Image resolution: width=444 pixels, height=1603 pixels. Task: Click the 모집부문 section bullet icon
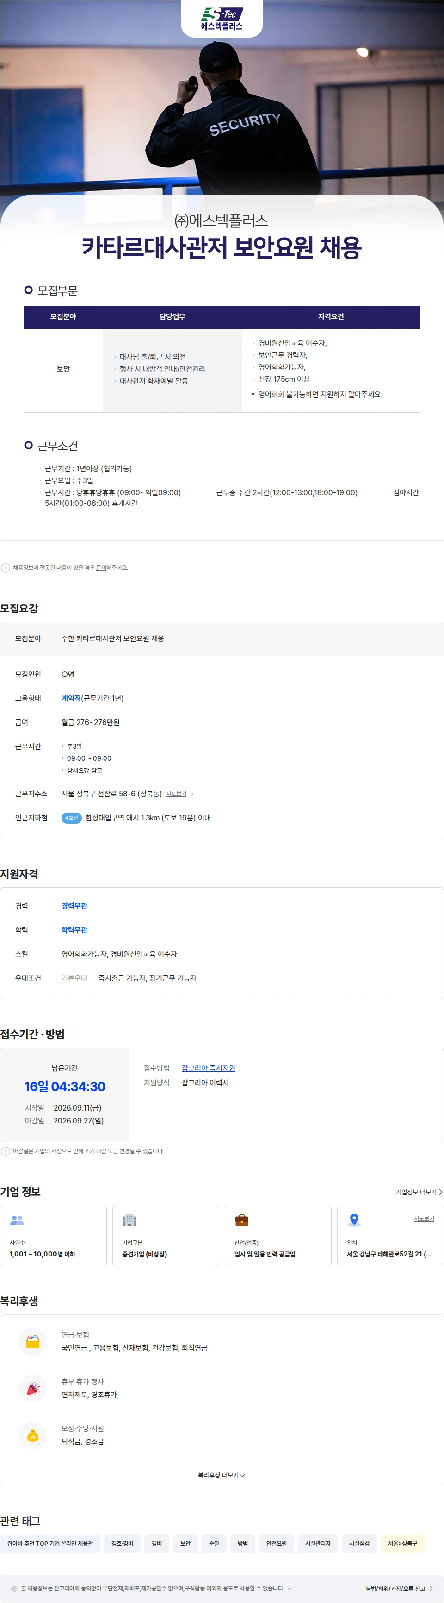[x=28, y=290]
